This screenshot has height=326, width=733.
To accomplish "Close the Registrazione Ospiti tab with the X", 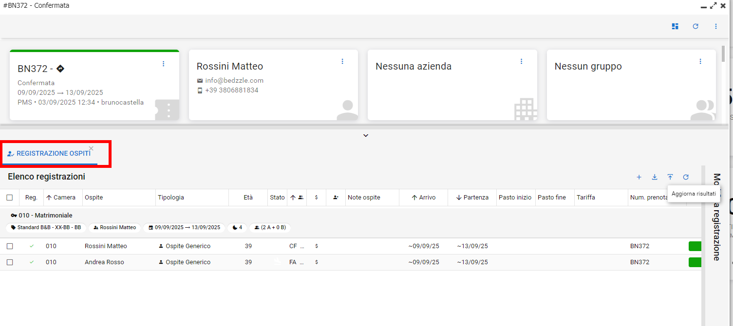I will [91, 148].
